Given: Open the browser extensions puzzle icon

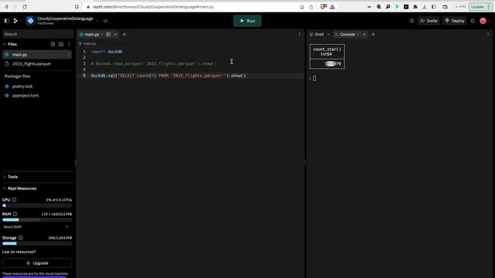Looking at the screenshot, I should coord(415,7).
